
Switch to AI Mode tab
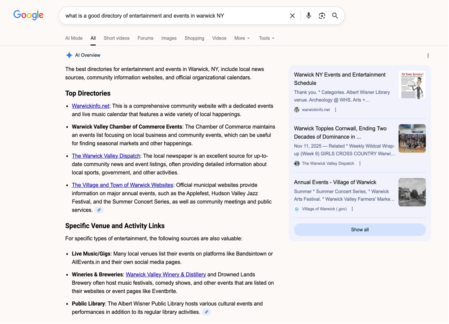(74, 38)
